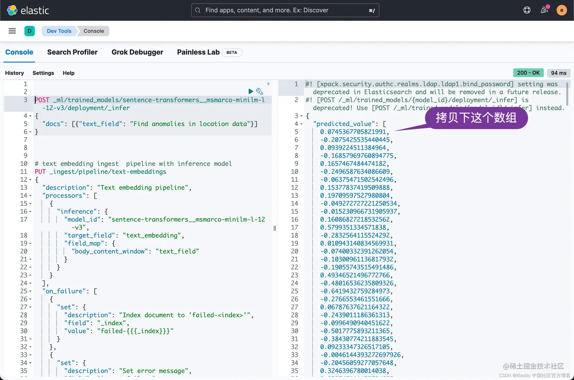
Task: Run the request with the play icon
Action: tap(251, 91)
